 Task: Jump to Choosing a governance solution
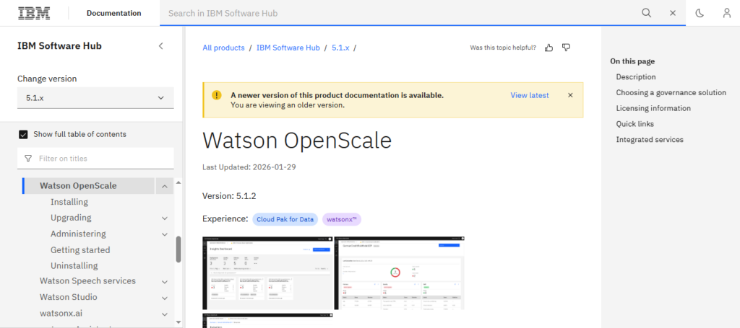[x=671, y=93]
